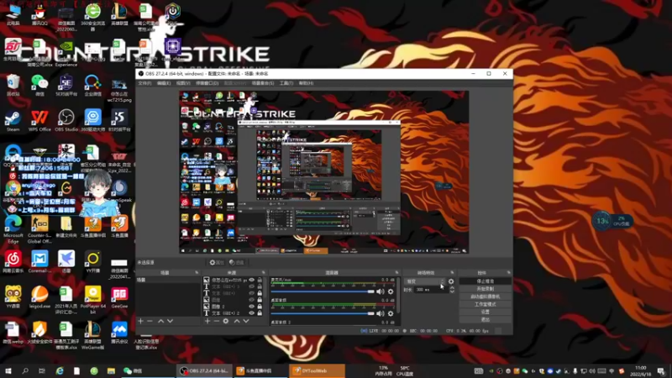Remove the selected scene with the minus icon
The height and width of the screenshot is (378, 672).
click(x=150, y=321)
